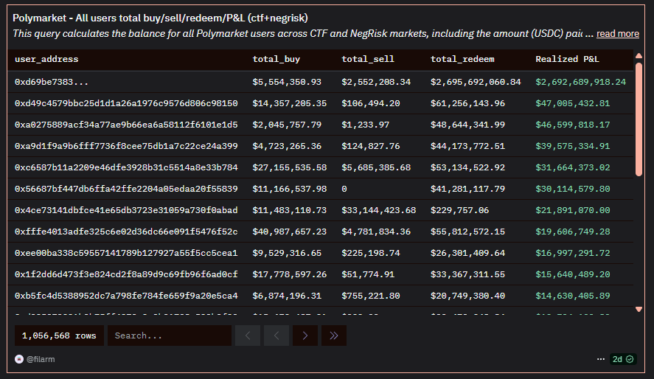Select address 0xd69be7383...
Screen dimensions: 654x379
[x=52, y=82]
